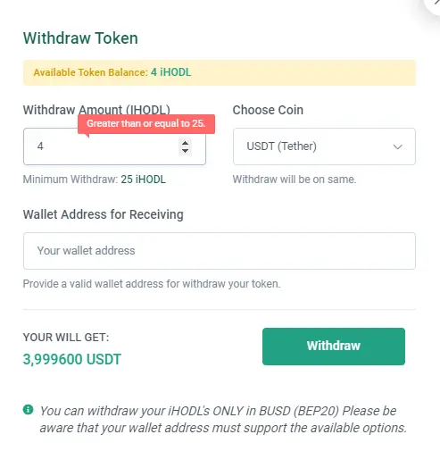Increase withdraw amount with the up arrow
The width and height of the screenshot is (440, 468).
point(185,143)
